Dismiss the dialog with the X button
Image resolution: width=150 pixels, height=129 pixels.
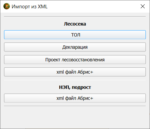143,6
